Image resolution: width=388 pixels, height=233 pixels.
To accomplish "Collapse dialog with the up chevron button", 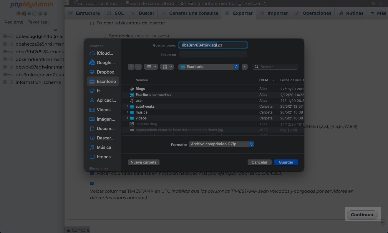I will click(245, 67).
